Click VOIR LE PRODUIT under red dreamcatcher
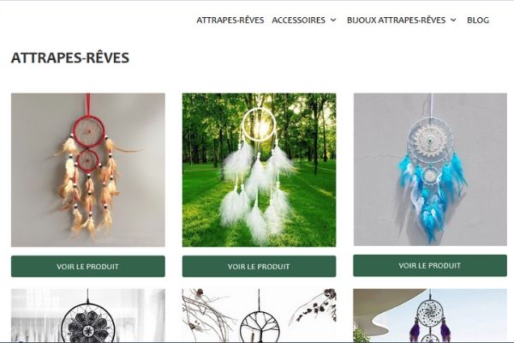The width and height of the screenshot is (514, 343). pyautogui.click(x=88, y=266)
